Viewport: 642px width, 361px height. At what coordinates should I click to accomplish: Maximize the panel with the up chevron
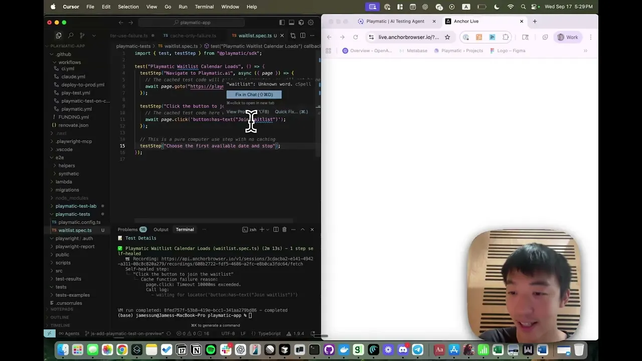pyautogui.click(x=302, y=230)
